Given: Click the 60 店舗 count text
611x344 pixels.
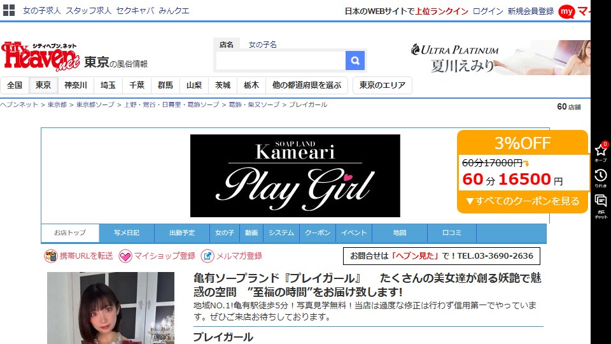Looking at the screenshot, I should click(569, 107).
